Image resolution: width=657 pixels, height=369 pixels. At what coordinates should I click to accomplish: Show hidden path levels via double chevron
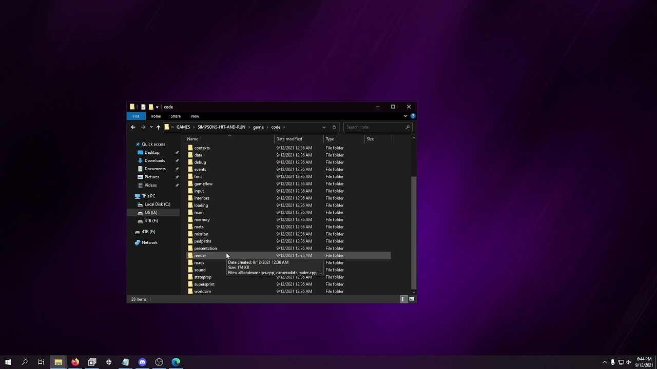173,127
